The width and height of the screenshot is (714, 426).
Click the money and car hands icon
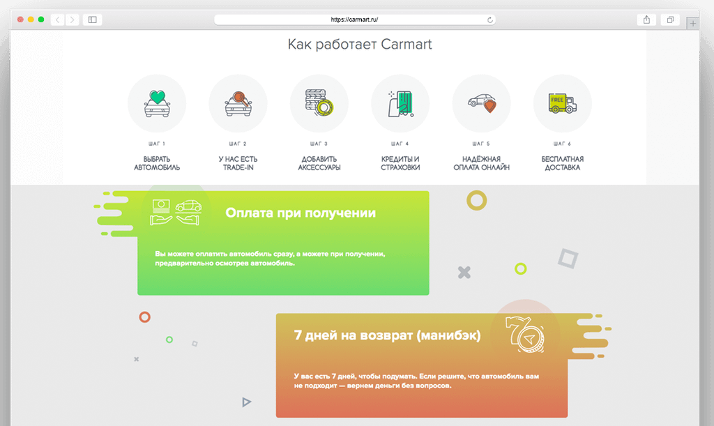point(176,213)
